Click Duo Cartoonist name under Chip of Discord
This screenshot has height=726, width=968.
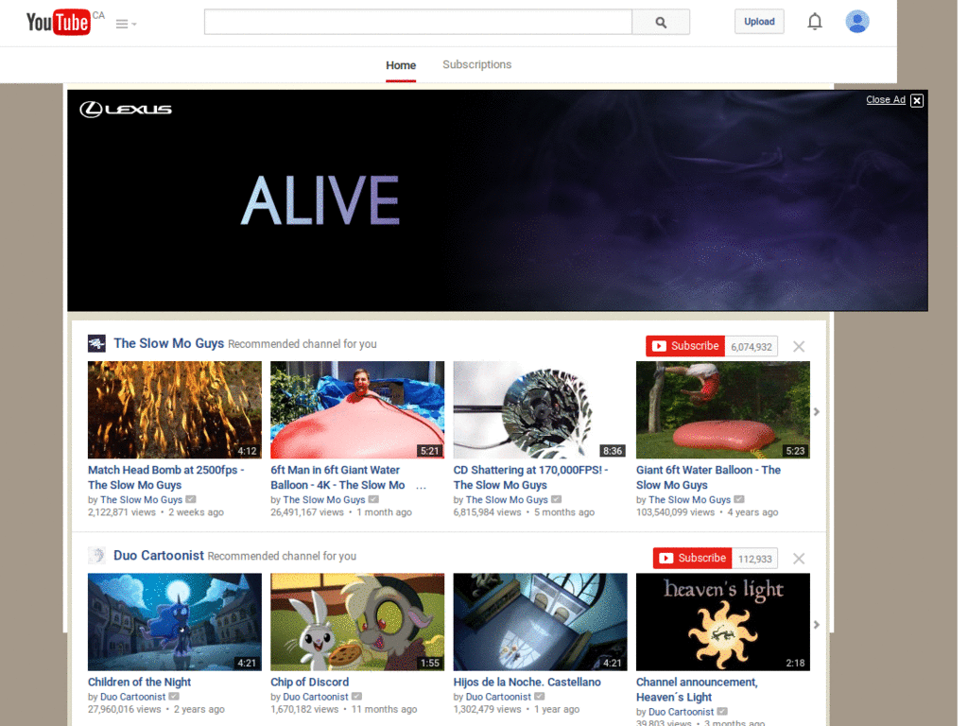pos(316,697)
